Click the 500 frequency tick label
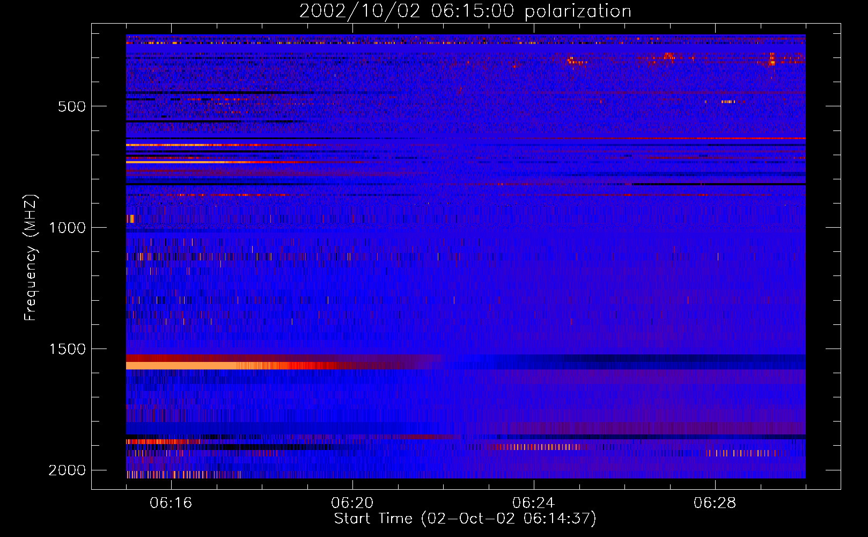Screen dimensions: 868x537 tap(72, 106)
